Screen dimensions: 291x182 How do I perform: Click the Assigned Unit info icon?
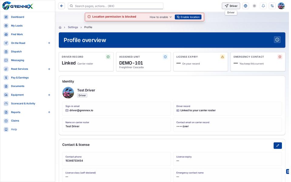point(165,57)
